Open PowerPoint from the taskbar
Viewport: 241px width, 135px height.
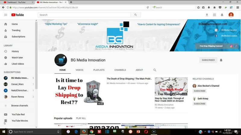138,132
